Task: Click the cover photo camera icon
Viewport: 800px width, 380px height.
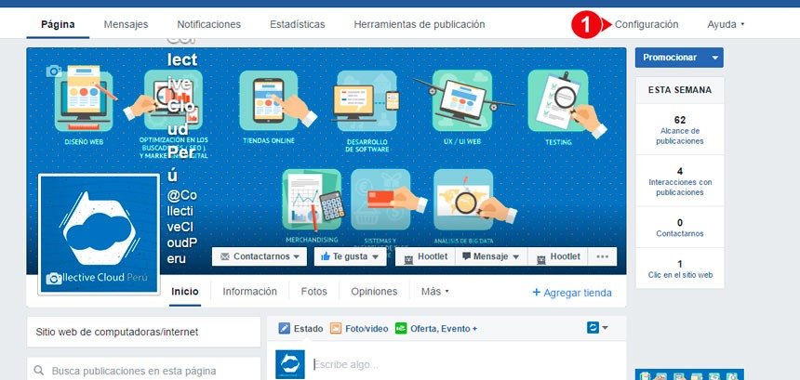Action: (54, 71)
